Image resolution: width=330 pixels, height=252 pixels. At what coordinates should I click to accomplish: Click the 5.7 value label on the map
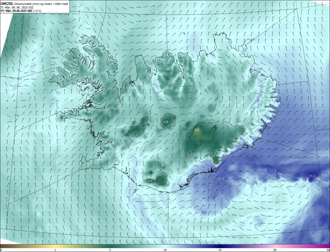pyautogui.click(x=101, y=120)
